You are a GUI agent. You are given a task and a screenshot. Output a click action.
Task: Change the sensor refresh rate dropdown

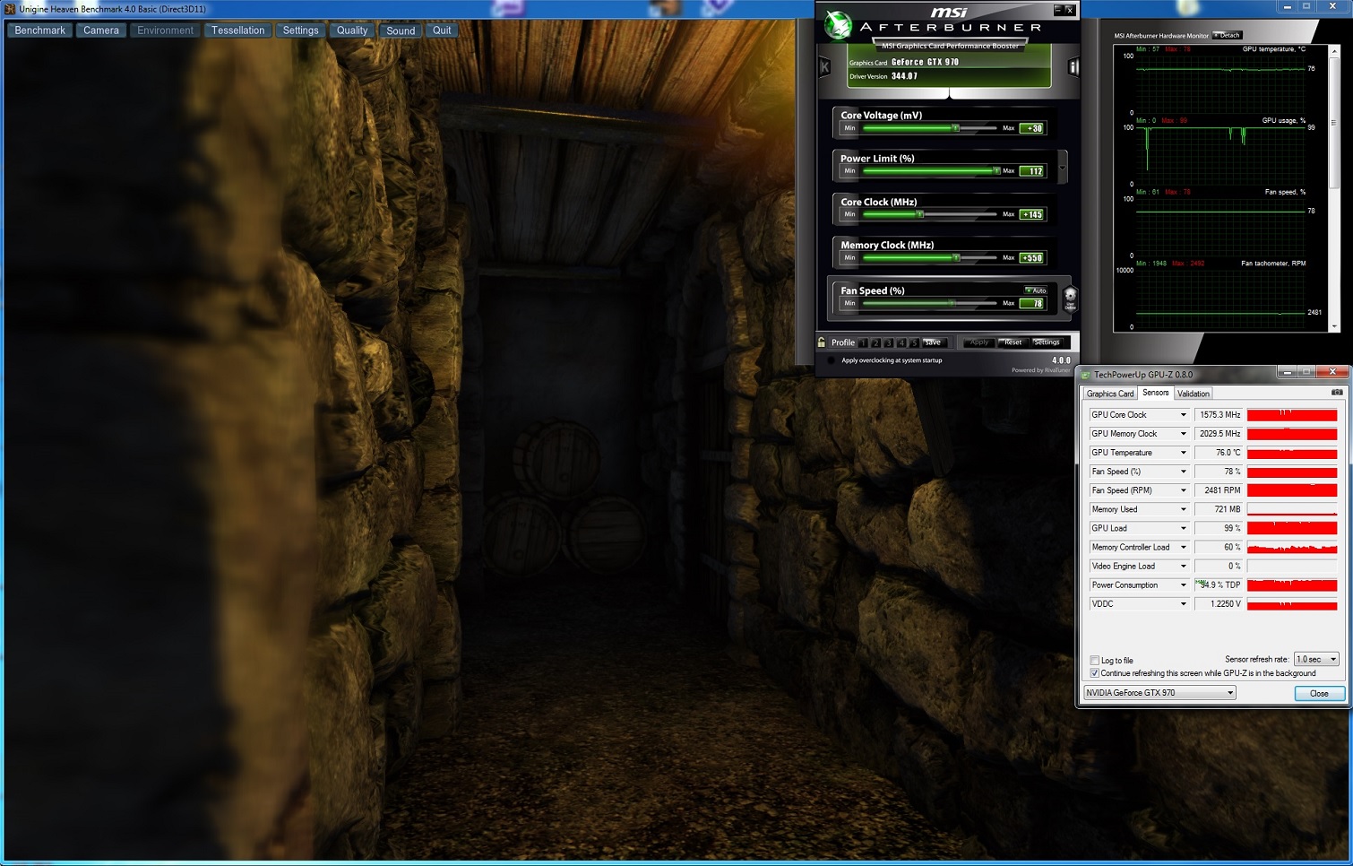[x=1316, y=659]
